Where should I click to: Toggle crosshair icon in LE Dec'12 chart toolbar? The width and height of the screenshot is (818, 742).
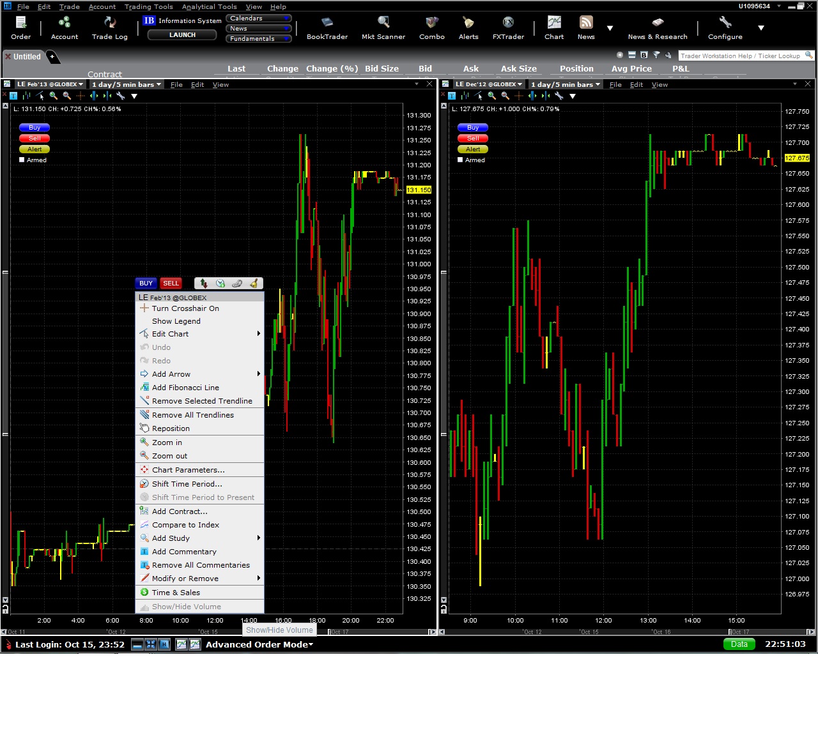[x=519, y=96]
